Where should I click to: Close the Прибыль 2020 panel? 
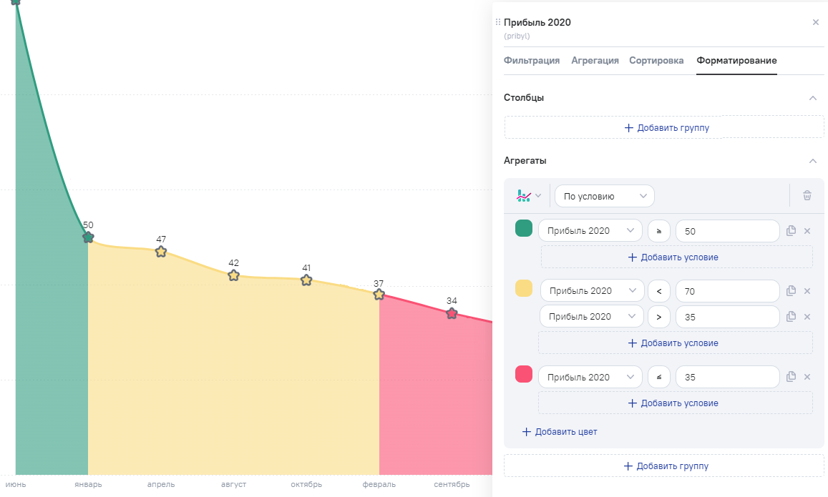tap(815, 22)
